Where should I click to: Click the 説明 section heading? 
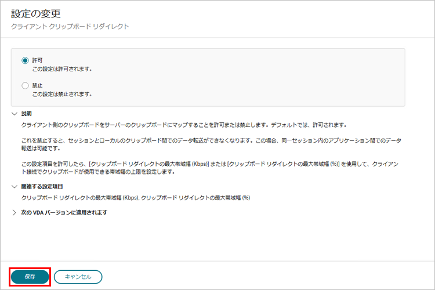coord(26,114)
